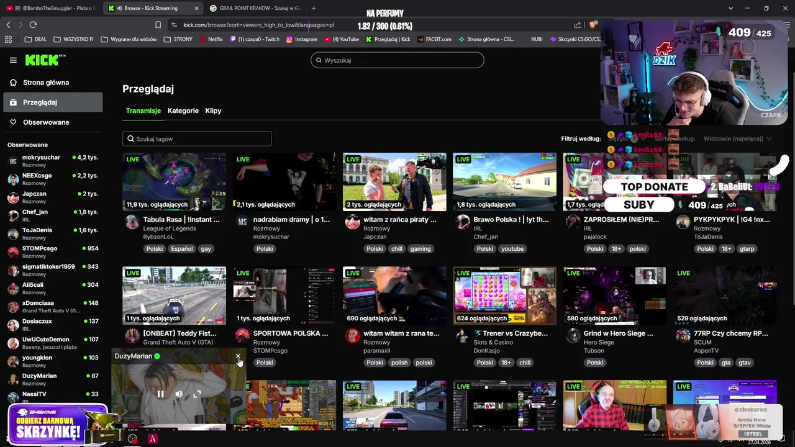795x447 pixels.
Task: Open RybsonLoL channel avatar
Action: 132,222
